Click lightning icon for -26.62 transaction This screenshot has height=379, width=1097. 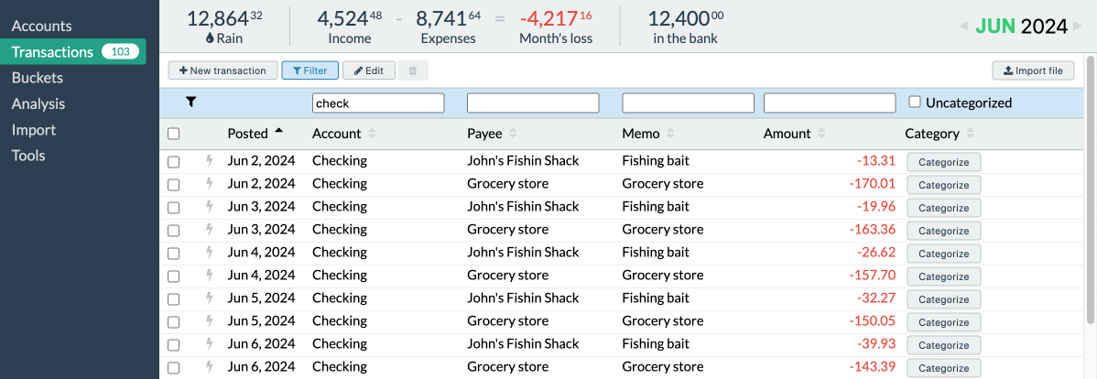point(209,253)
